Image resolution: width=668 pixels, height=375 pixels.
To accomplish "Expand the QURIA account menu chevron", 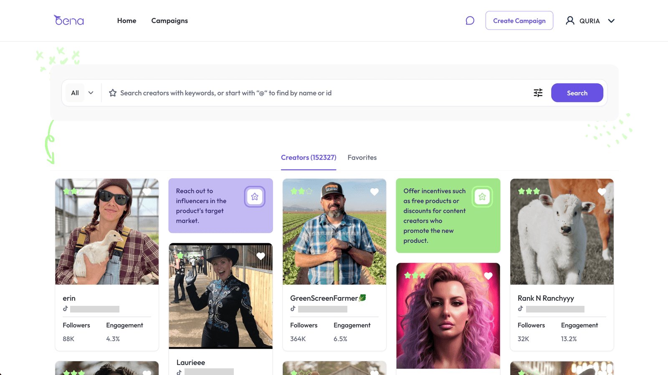I will coord(611,20).
